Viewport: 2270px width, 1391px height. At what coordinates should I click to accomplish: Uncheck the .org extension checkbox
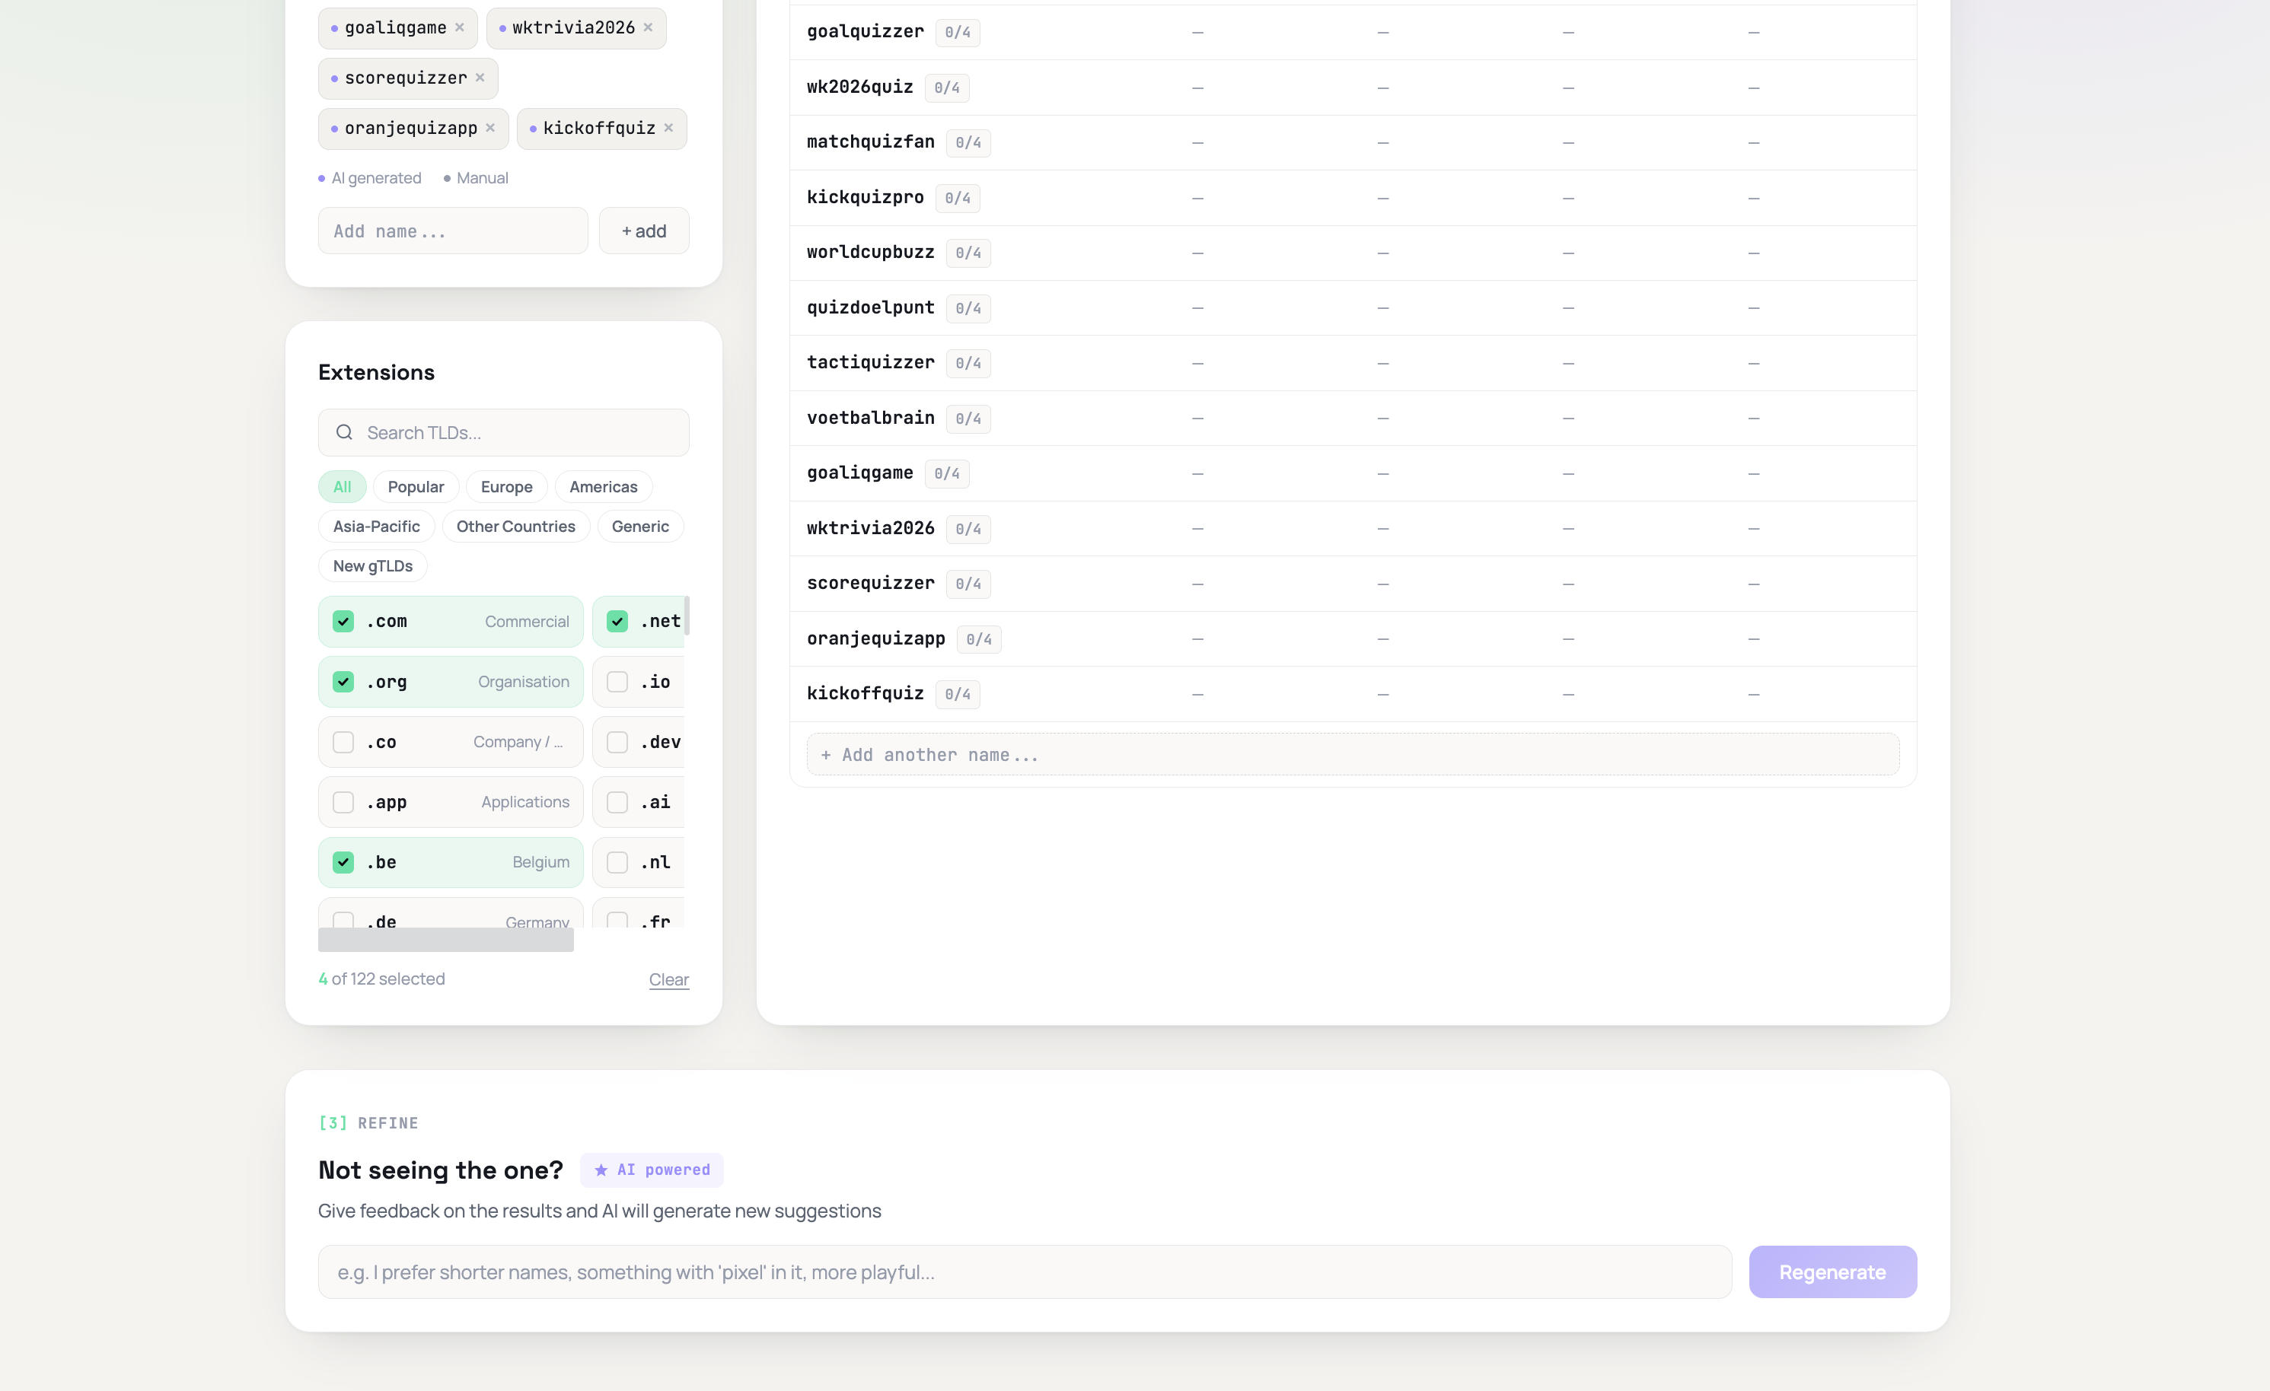(343, 683)
